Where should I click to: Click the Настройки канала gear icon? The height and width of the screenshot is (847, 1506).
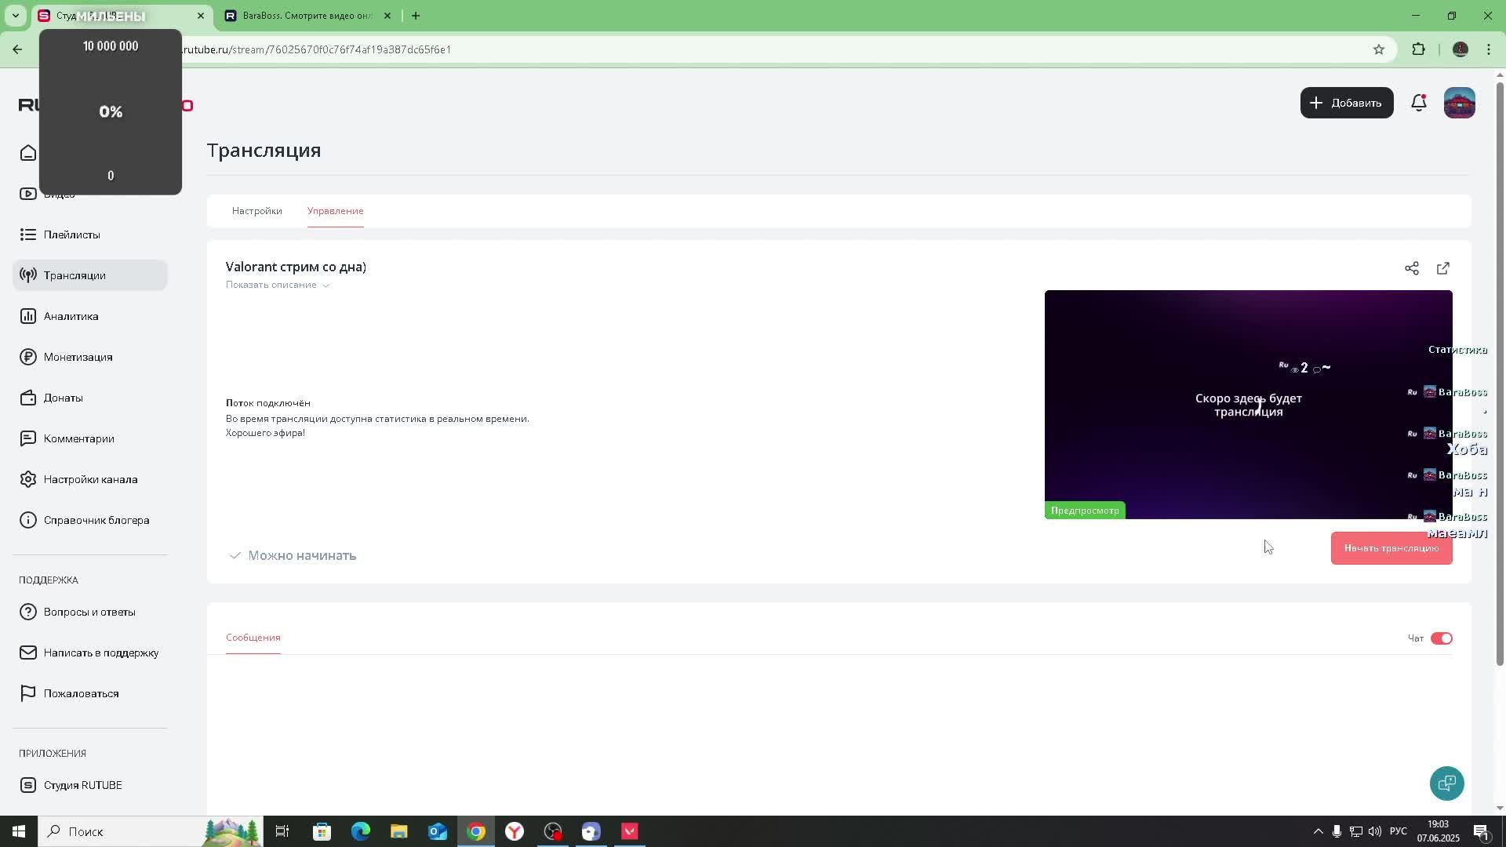(28, 479)
